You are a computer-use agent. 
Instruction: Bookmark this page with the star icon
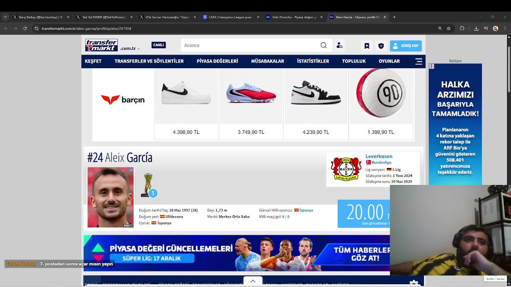coord(449,28)
